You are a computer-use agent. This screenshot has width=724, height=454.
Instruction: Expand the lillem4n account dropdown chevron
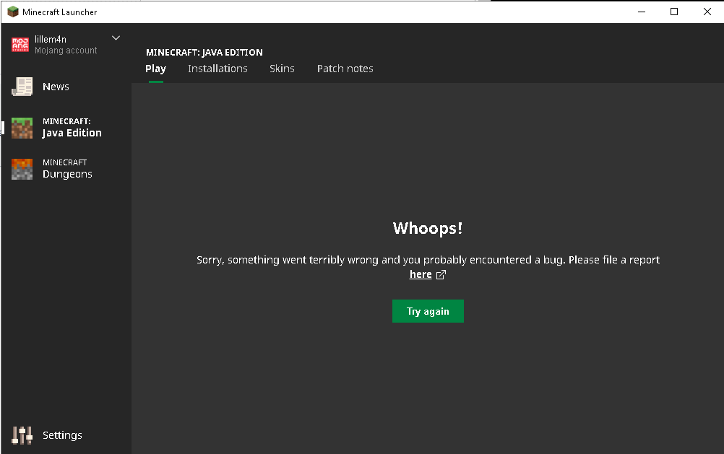[x=116, y=38]
